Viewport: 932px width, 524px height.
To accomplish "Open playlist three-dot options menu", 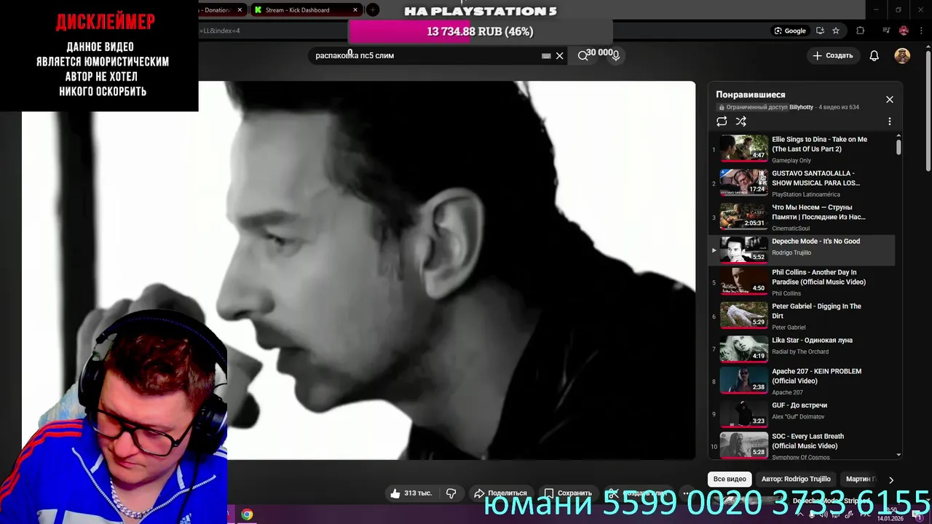I will click(x=890, y=122).
